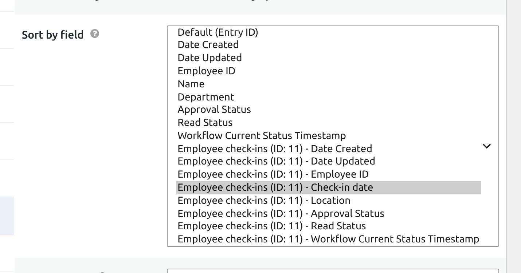Select "Employee check-ins (ID: 11) - Date Updated"
Viewport: 521px width, 273px height.
pos(329,161)
